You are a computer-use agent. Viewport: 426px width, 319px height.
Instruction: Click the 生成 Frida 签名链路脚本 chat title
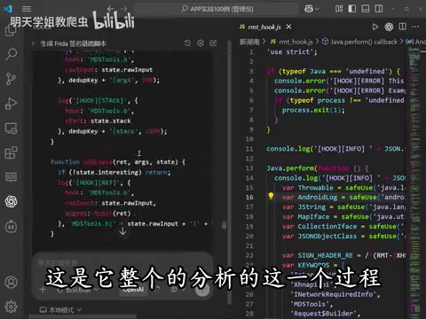pyautogui.click(x=73, y=43)
